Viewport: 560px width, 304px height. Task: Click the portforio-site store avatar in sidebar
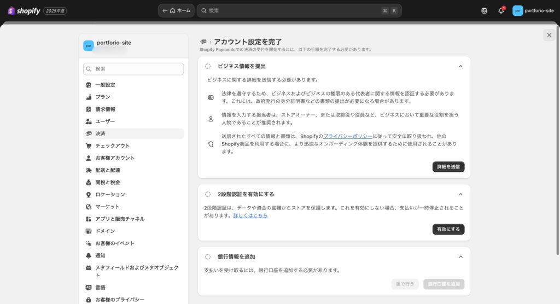click(x=88, y=45)
